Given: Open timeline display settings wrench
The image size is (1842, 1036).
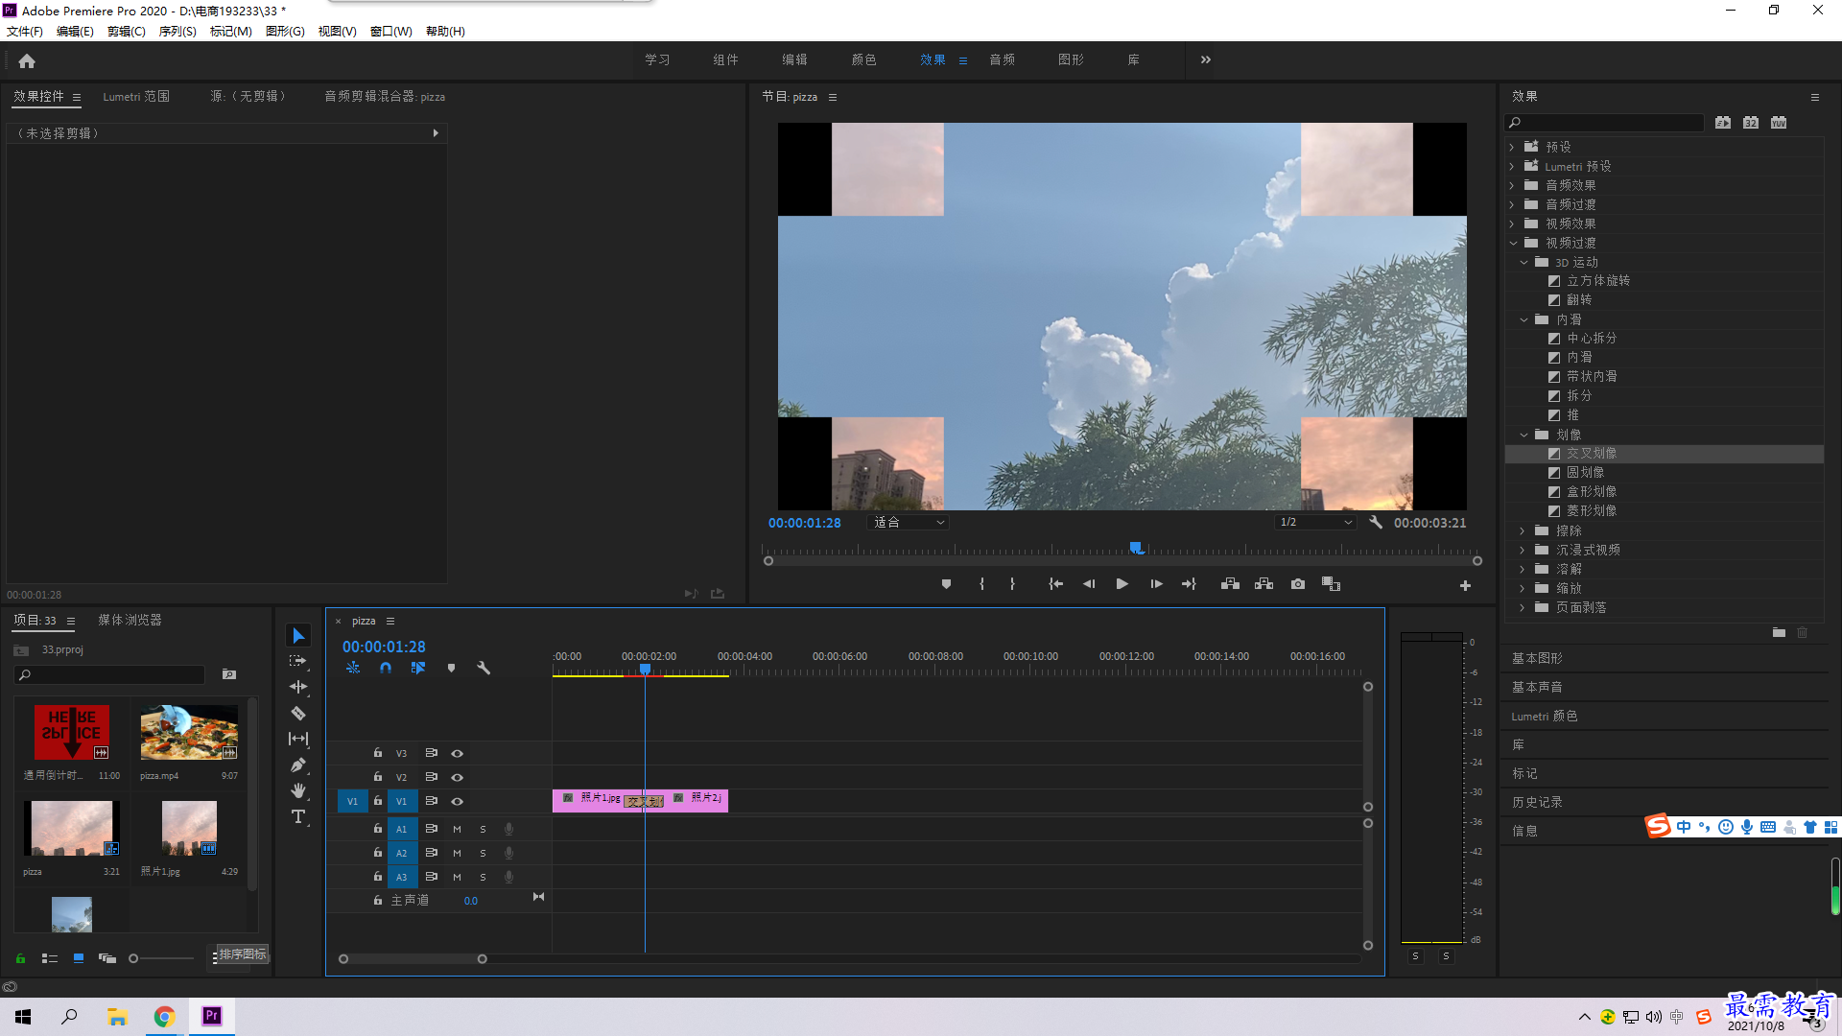Looking at the screenshot, I should coord(484,668).
